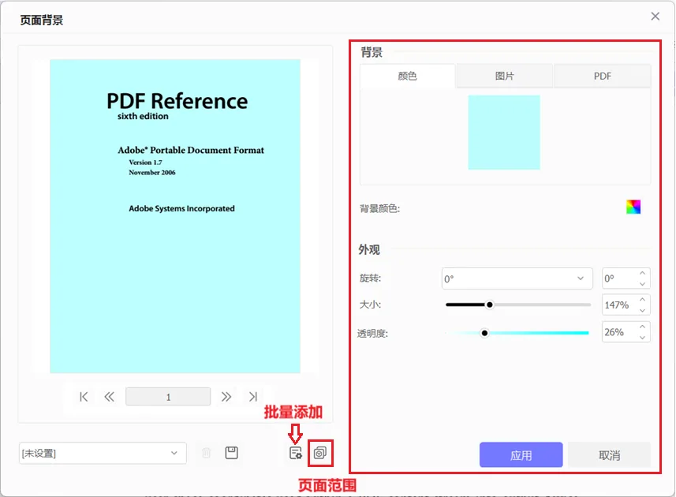The image size is (676, 497).
Task: Increase the 大小 percentage value
Action: [x=642, y=300]
